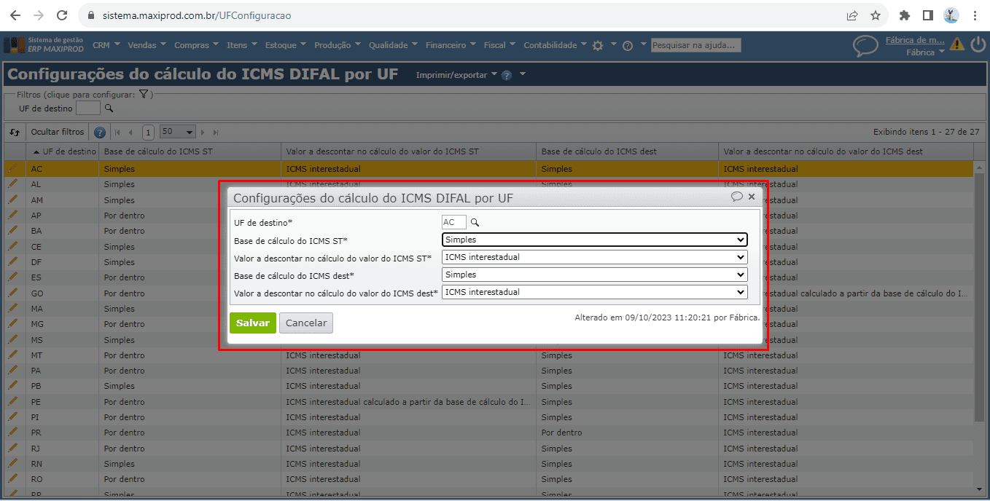990x501 pixels.
Task: Edit the BA row with pencil icon
Action: click(12, 231)
